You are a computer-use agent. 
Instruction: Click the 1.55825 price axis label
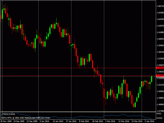tap(160, 65)
